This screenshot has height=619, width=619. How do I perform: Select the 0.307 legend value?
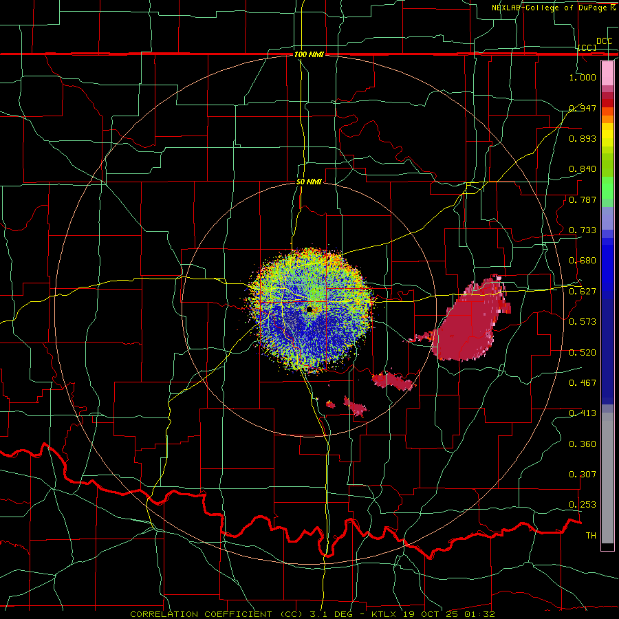(x=583, y=474)
